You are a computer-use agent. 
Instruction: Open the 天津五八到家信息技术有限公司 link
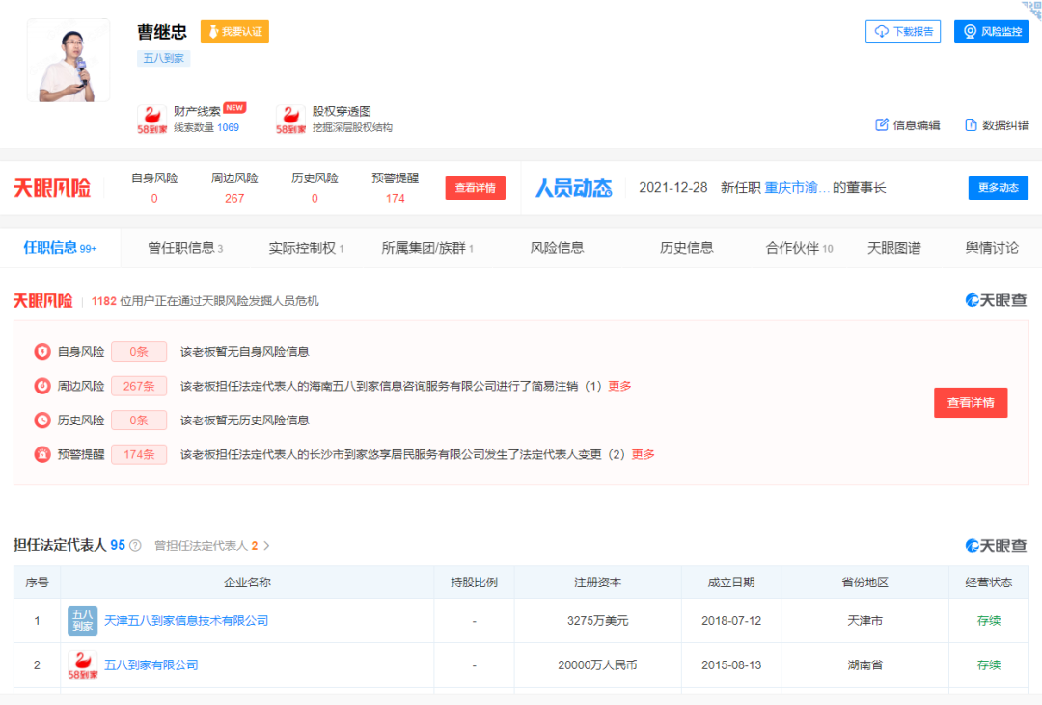[x=186, y=620]
